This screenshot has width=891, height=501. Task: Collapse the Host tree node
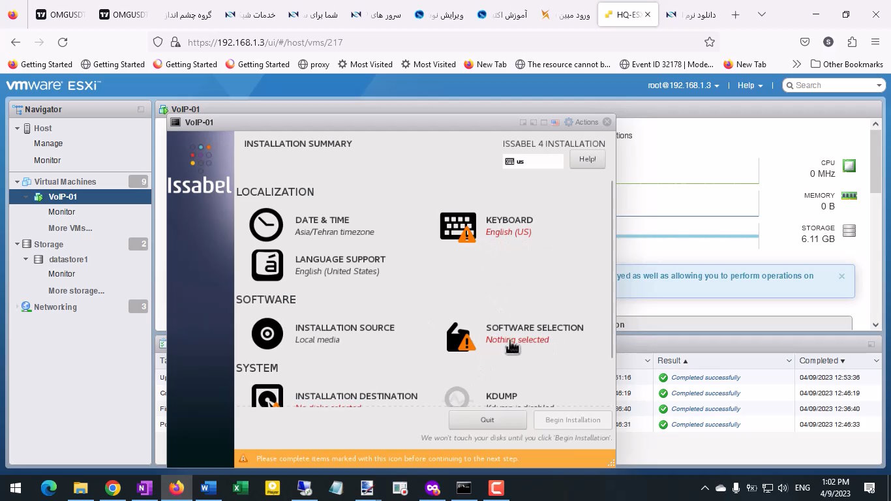(x=18, y=129)
